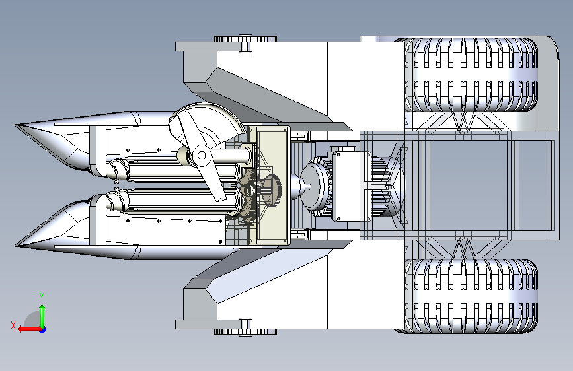This screenshot has height=371, width=573.
Task: Click the propeller blade hub circle
Action: coord(201,156)
